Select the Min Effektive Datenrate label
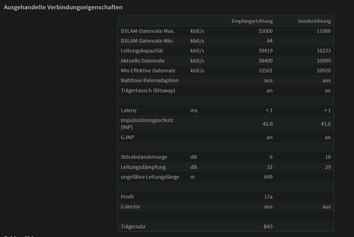Image resolution: width=354 pixels, height=237 pixels. click(x=148, y=70)
